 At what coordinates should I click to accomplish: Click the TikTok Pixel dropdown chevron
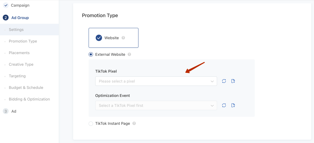[x=212, y=81]
